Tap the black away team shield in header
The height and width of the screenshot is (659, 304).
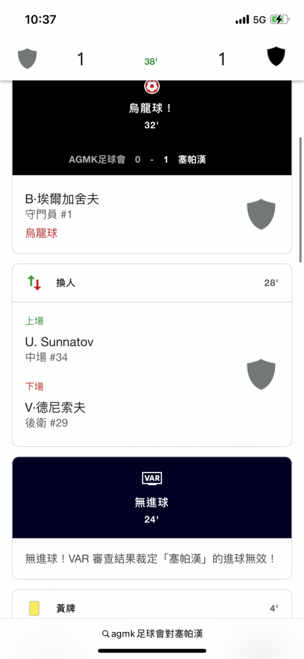[x=276, y=57]
